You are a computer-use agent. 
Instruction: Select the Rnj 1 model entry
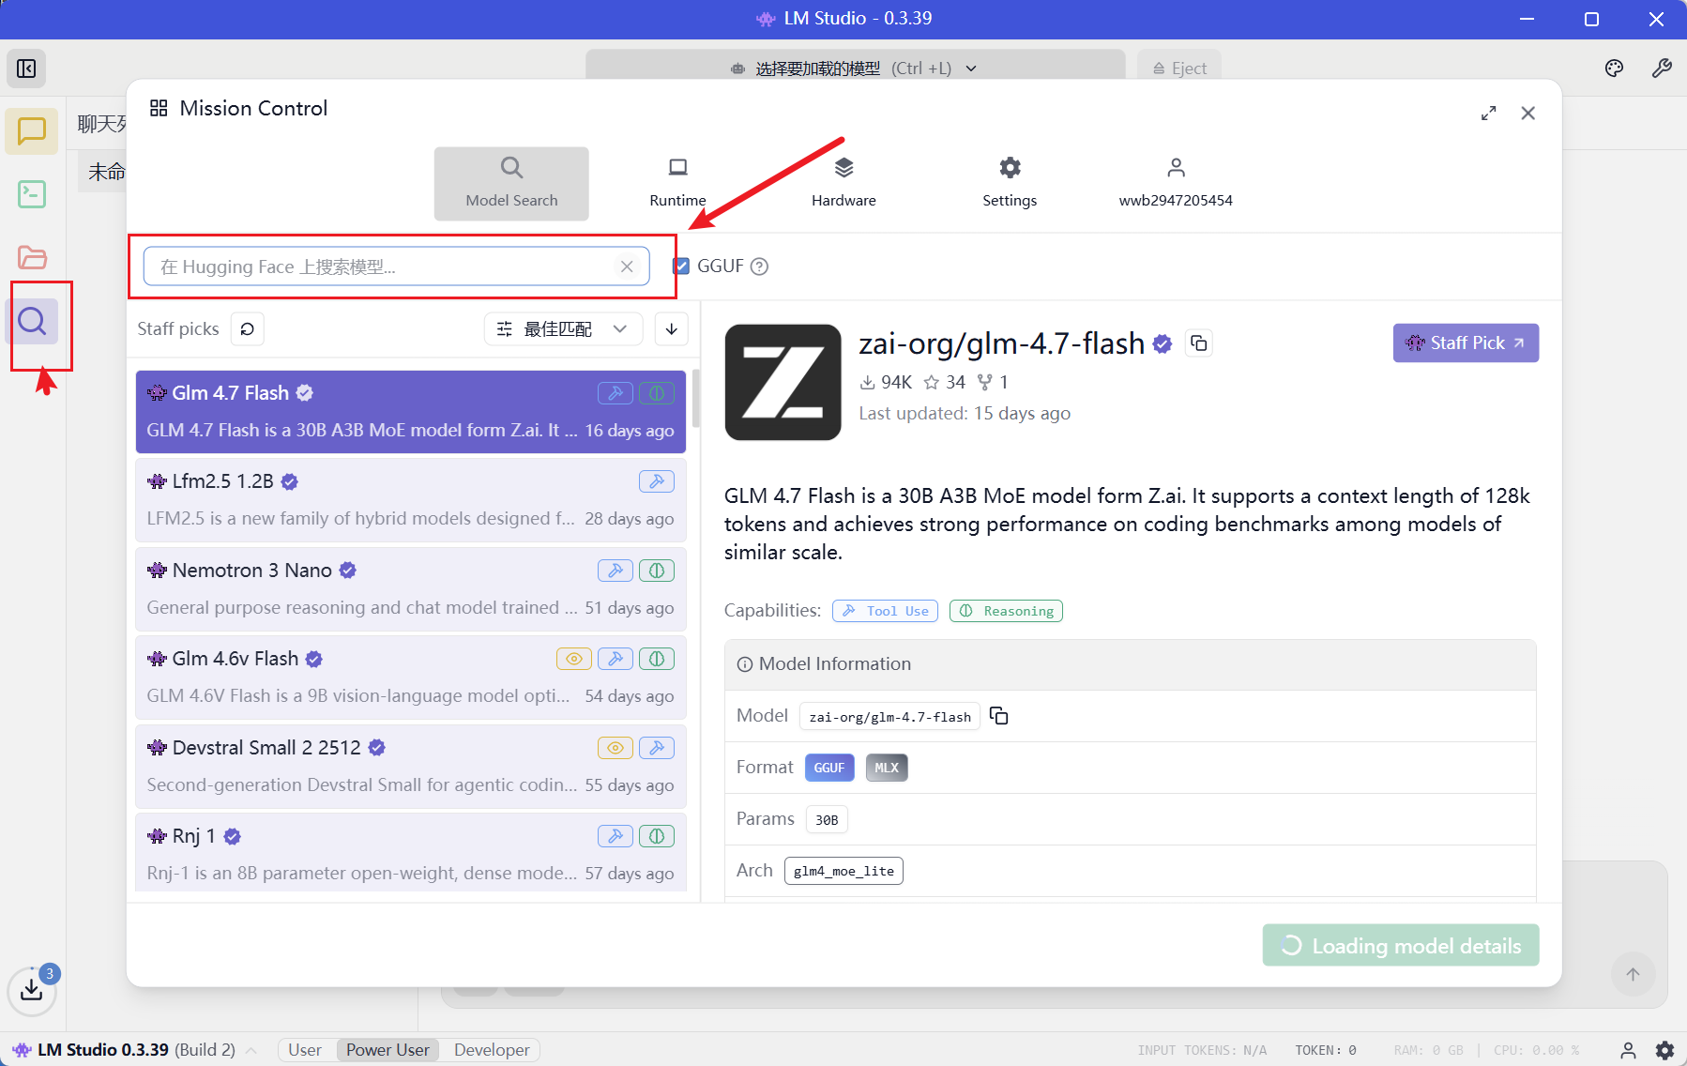pos(411,852)
